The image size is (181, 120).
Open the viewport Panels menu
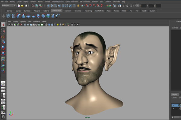(44, 22)
